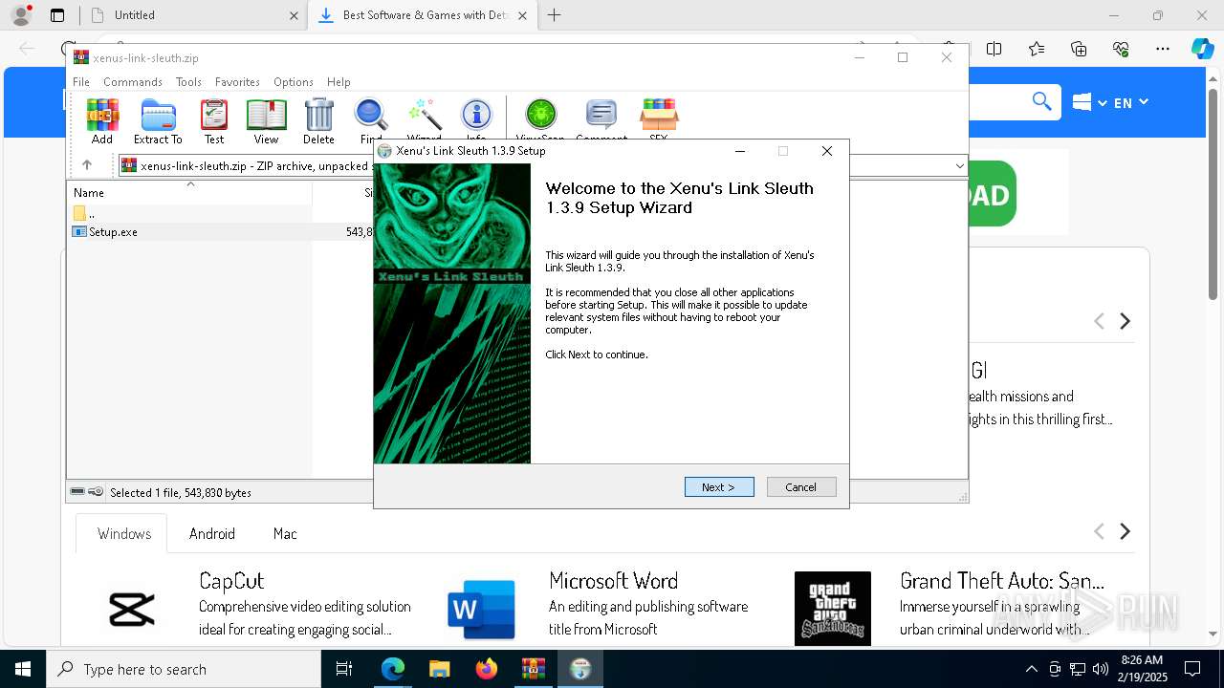This screenshot has height=688, width=1224.
Task: Open the browser Collections icon
Action: pos(1079,49)
